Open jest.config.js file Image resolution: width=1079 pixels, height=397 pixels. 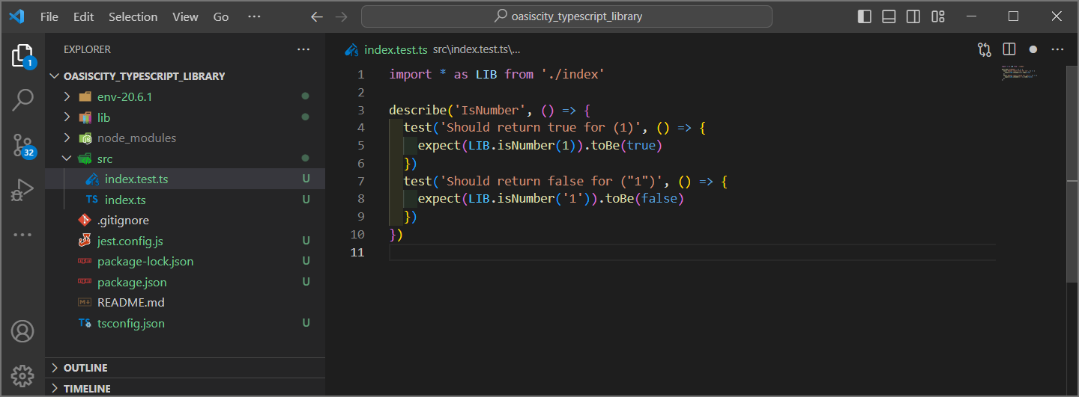tap(185, 241)
